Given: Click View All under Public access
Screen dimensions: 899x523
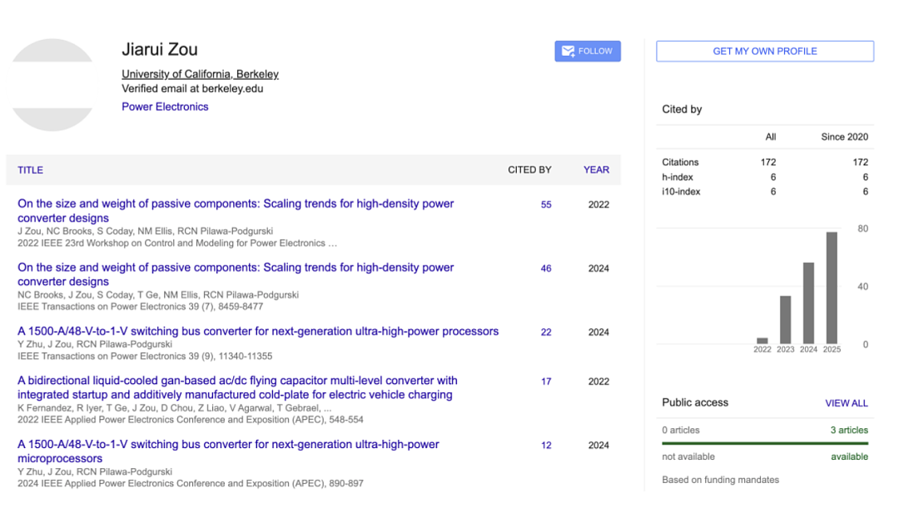Looking at the screenshot, I should [x=847, y=403].
